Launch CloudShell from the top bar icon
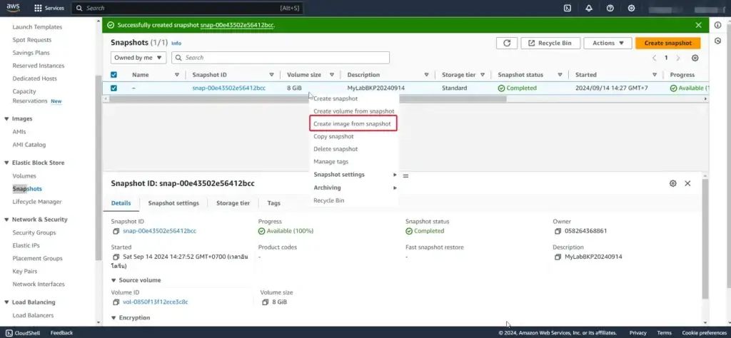731x338 pixels. 568,8
